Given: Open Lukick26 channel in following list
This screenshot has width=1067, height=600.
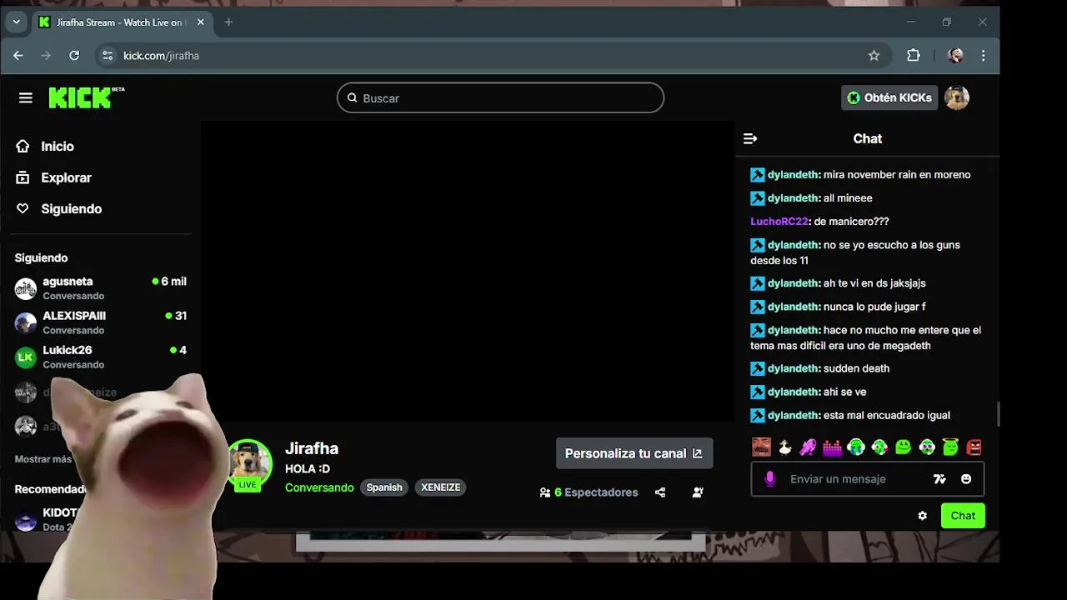Looking at the screenshot, I should tap(100, 357).
